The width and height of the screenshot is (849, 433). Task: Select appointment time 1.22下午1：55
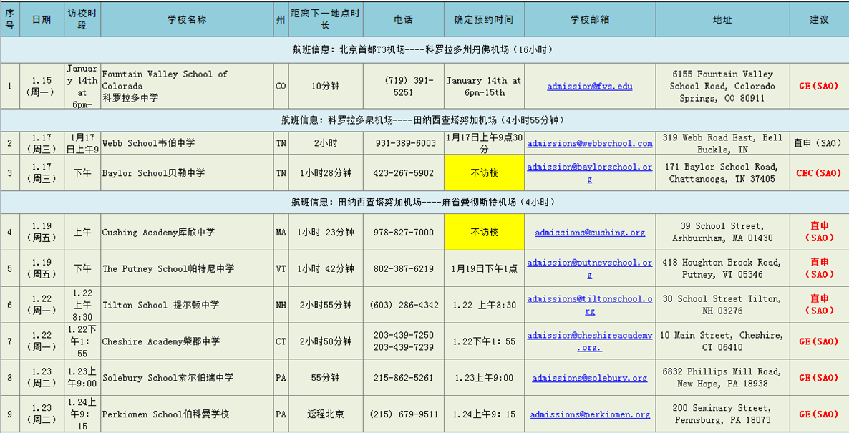(484, 341)
